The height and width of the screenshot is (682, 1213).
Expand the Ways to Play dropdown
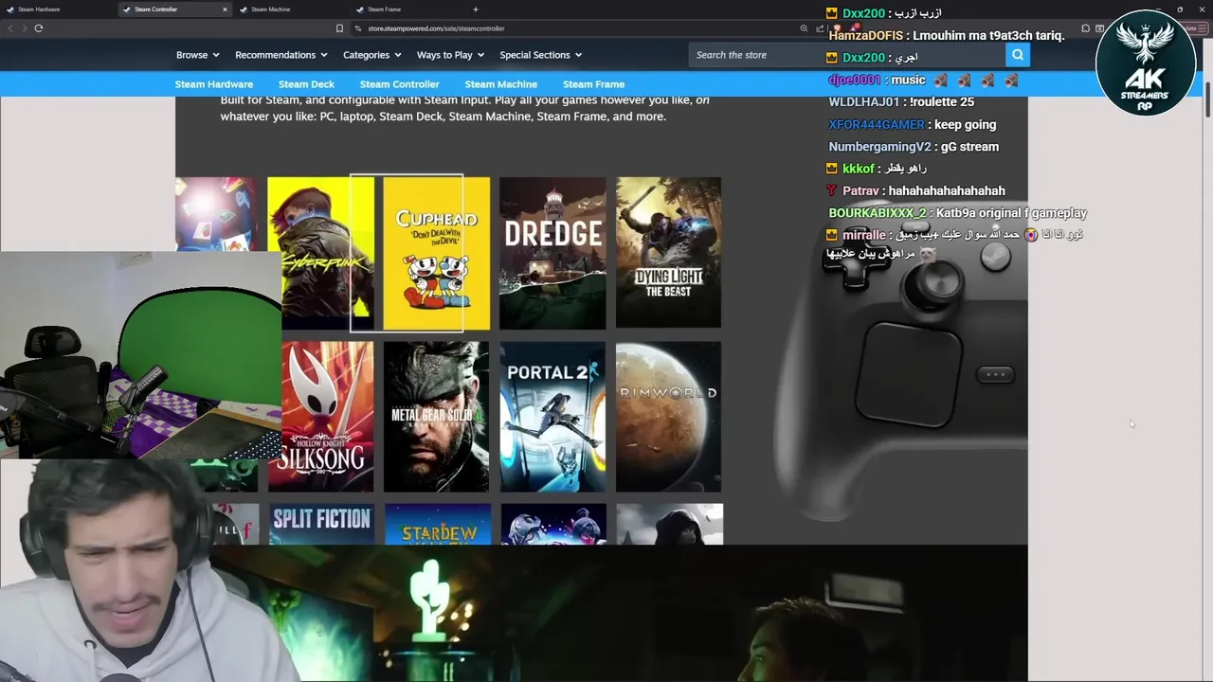[450, 55]
